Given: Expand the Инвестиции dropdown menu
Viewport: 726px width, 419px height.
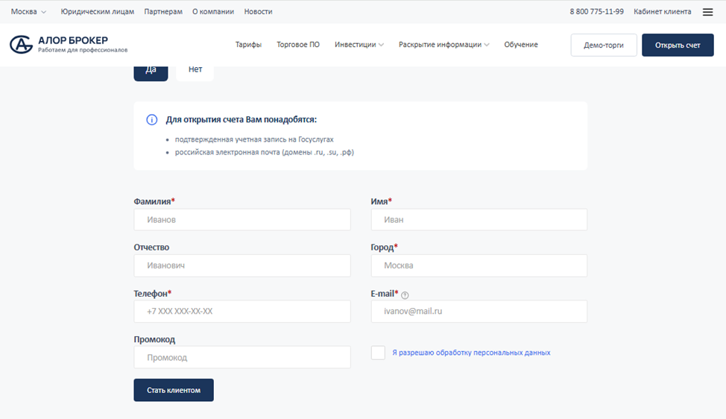Looking at the screenshot, I should click(x=359, y=45).
